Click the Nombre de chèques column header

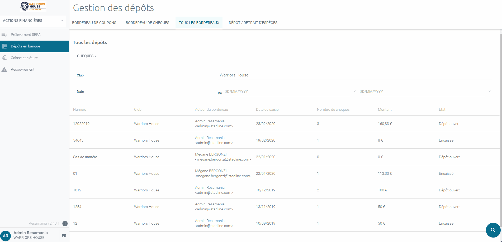point(333,109)
